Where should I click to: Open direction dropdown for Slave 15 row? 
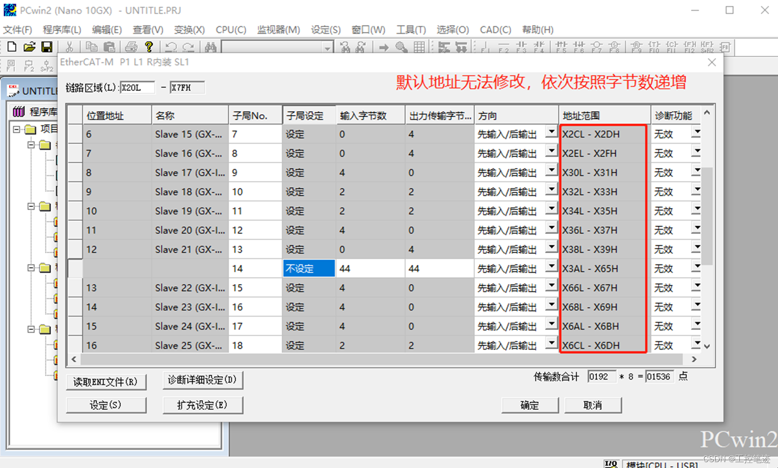[552, 133]
